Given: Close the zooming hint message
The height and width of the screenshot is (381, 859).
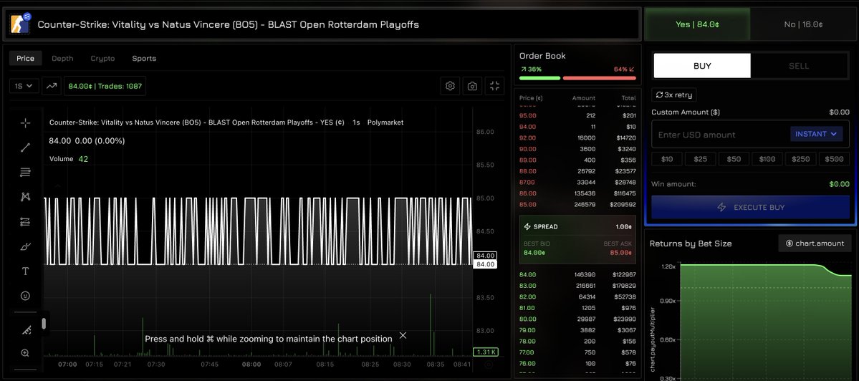Looking at the screenshot, I should point(403,335).
